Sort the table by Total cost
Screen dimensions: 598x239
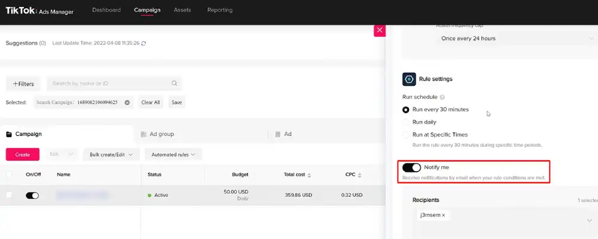pos(309,175)
